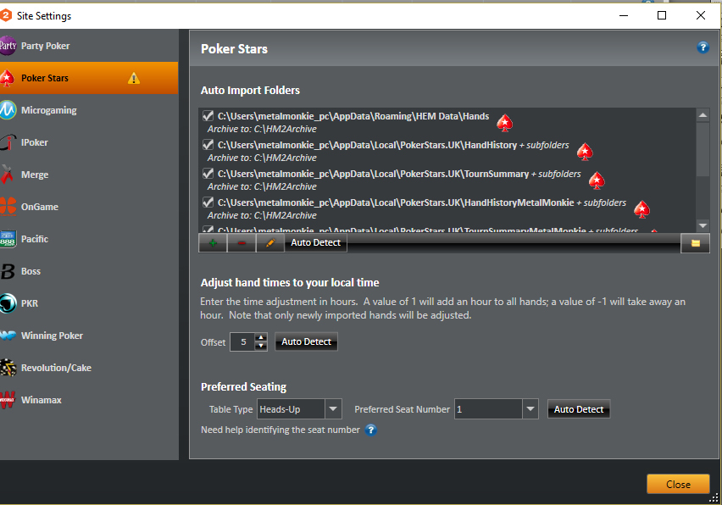Uncheck PokerStars.UK\HandHistory + subfolders checkbox
The width and height of the screenshot is (722, 505).
pyautogui.click(x=208, y=145)
